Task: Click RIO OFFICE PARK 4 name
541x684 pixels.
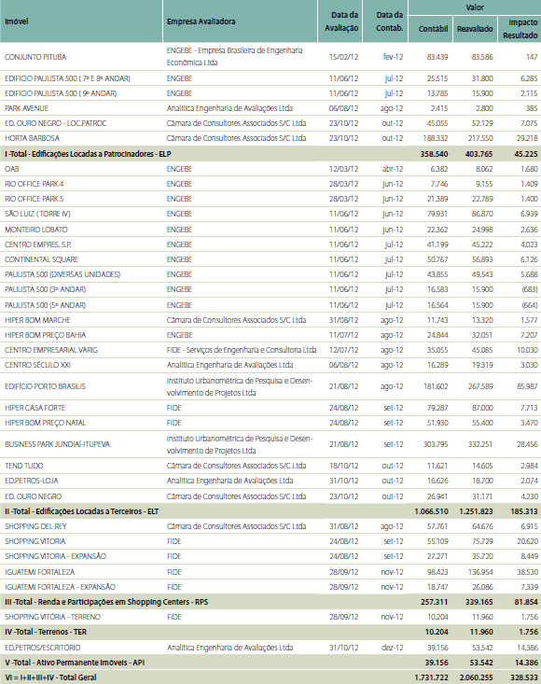Action: pyautogui.click(x=34, y=184)
